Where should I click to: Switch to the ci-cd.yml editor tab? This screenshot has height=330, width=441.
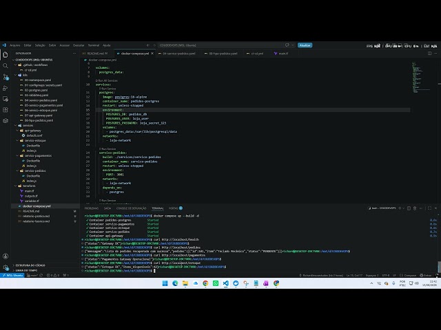(x=257, y=54)
